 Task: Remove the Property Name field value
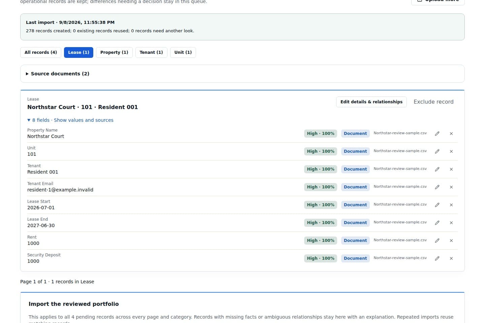click(x=451, y=134)
